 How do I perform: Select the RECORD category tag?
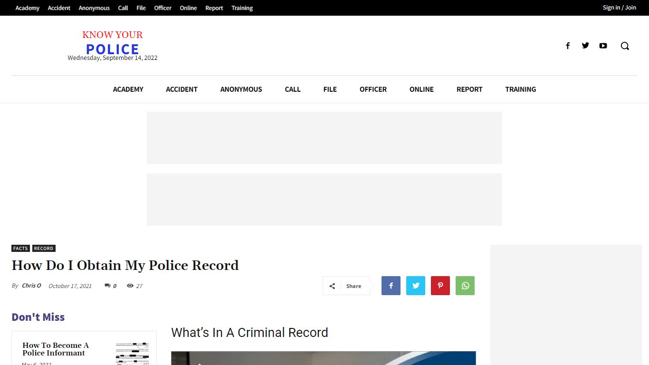click(44, 248)
